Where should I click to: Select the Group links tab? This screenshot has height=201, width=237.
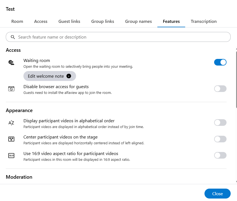coord(103,21)
